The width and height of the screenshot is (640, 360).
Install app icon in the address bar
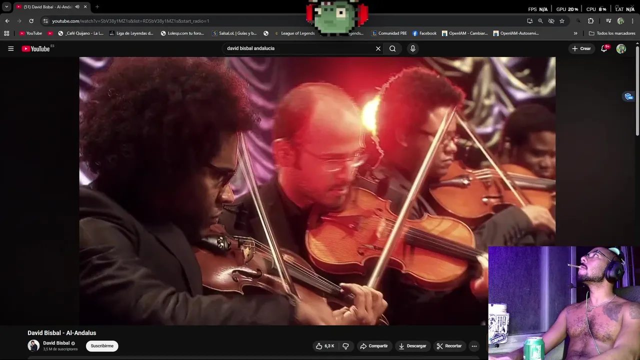[529, 21]
